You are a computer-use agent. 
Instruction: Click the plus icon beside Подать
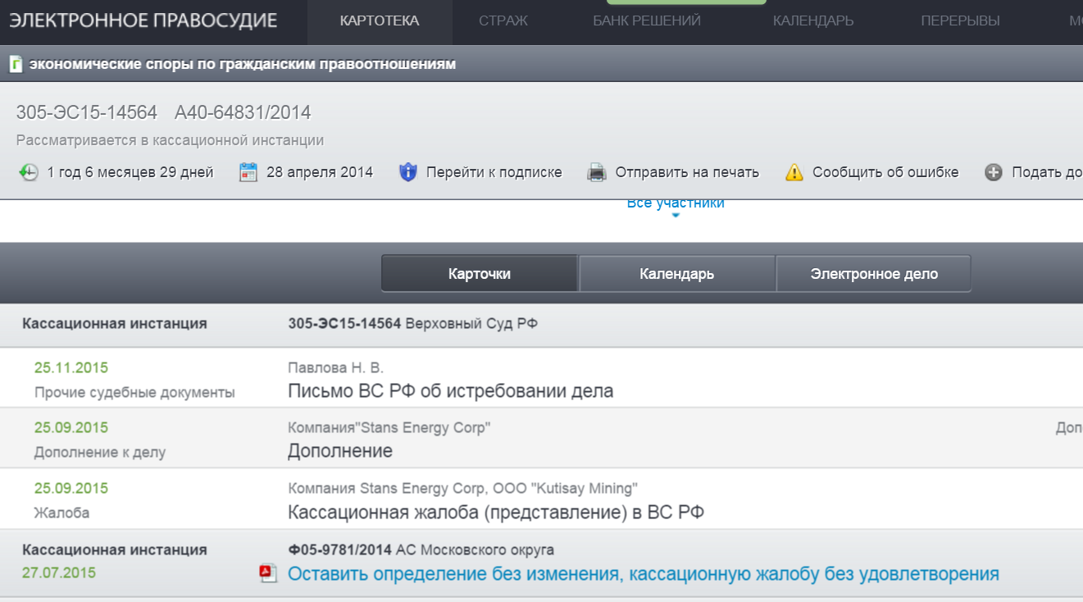(994, 172)
